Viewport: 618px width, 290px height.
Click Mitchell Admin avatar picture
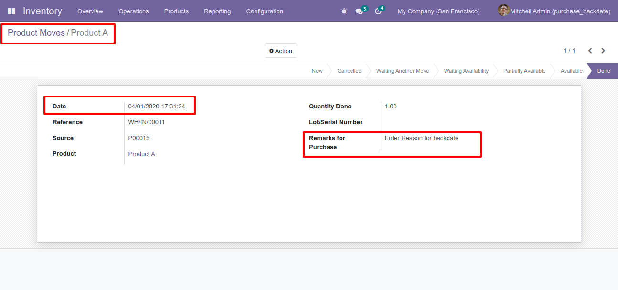click(503, 11)
